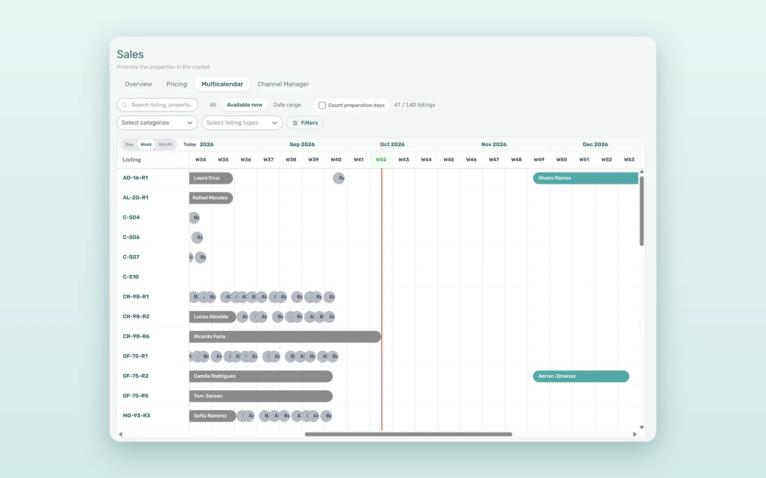Click the Filters sliders icon
This screenshot has width=766, height=478.
point(295,123)
